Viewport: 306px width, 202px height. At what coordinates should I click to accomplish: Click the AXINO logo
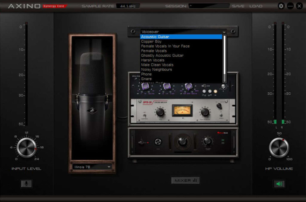pos(24,6)
